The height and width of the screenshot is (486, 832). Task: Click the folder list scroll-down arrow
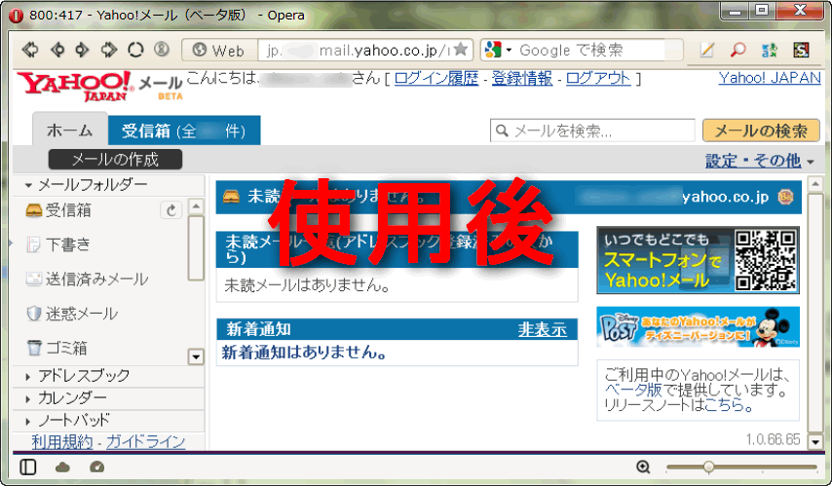(x=196, y=357)
